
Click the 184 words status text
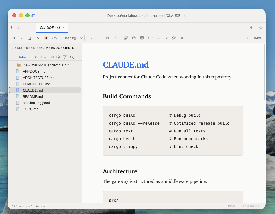click(19, 207)
